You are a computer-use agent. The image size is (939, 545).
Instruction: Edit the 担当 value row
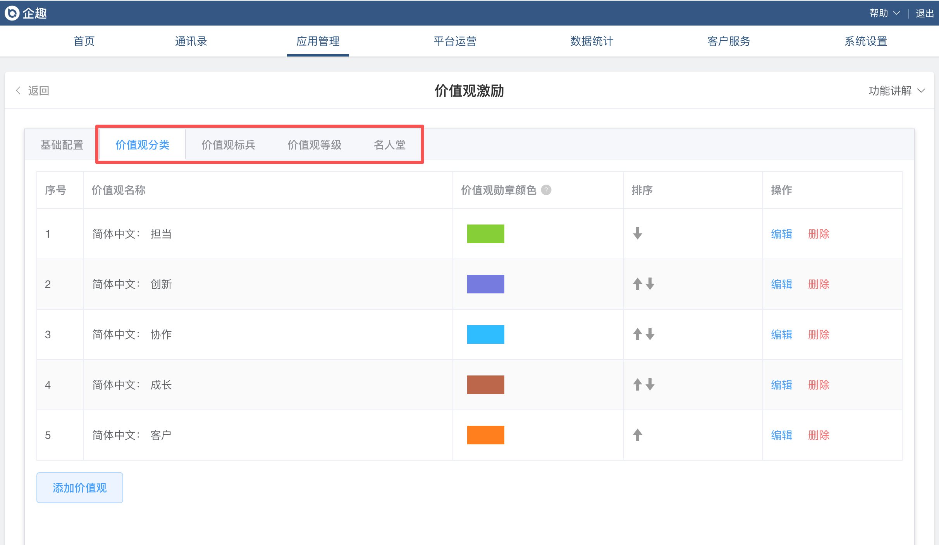coord(782,234)
